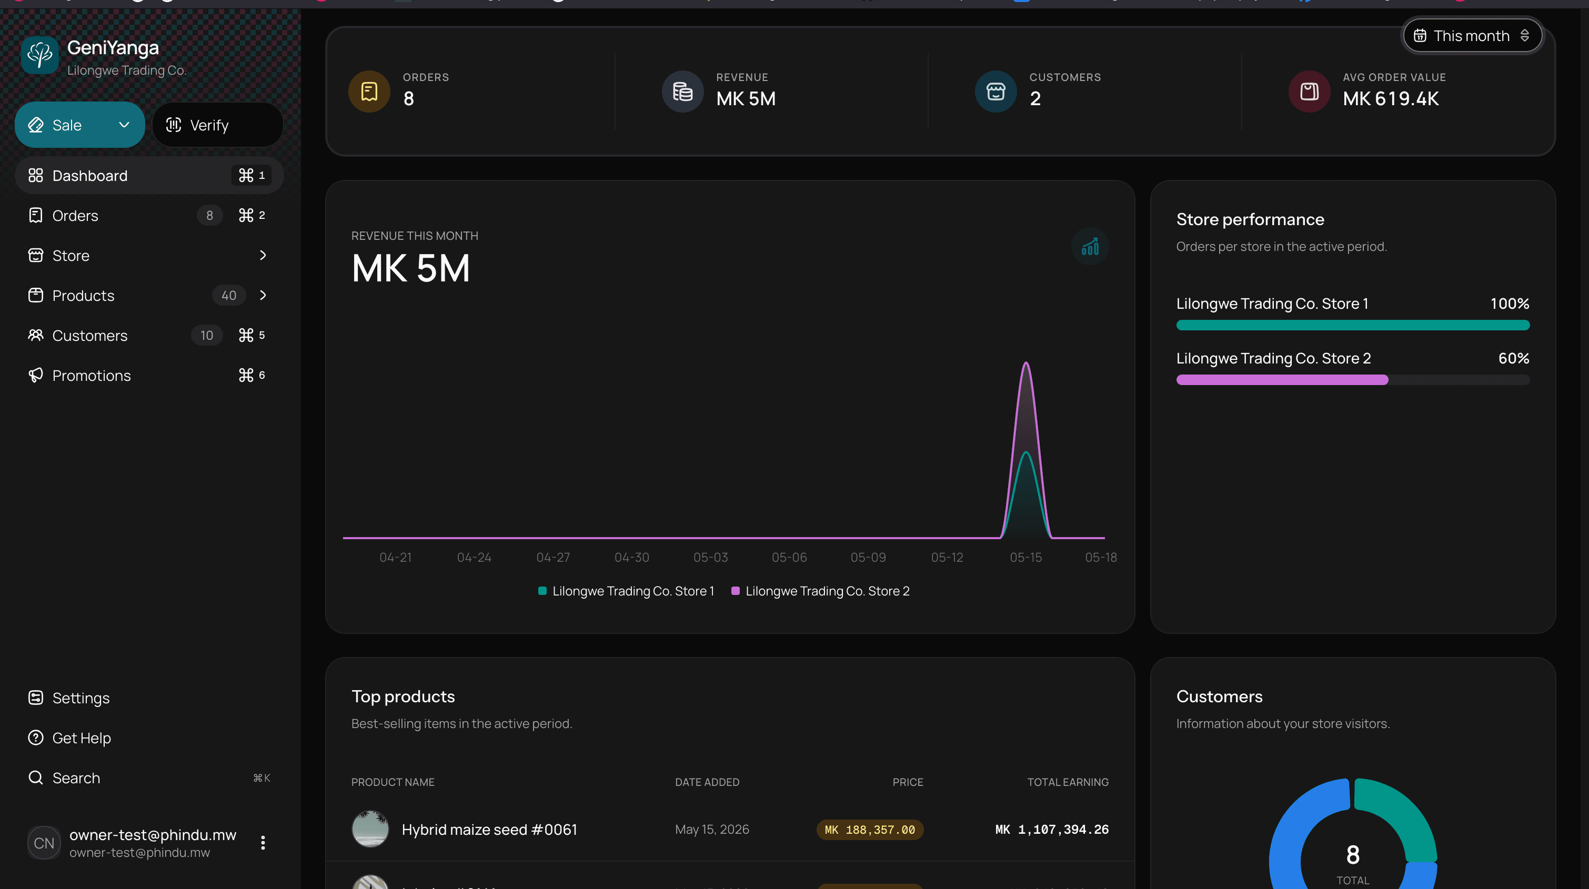
Task: Open the Sale dropdown chevron
Action: click(x=124, y=125)
